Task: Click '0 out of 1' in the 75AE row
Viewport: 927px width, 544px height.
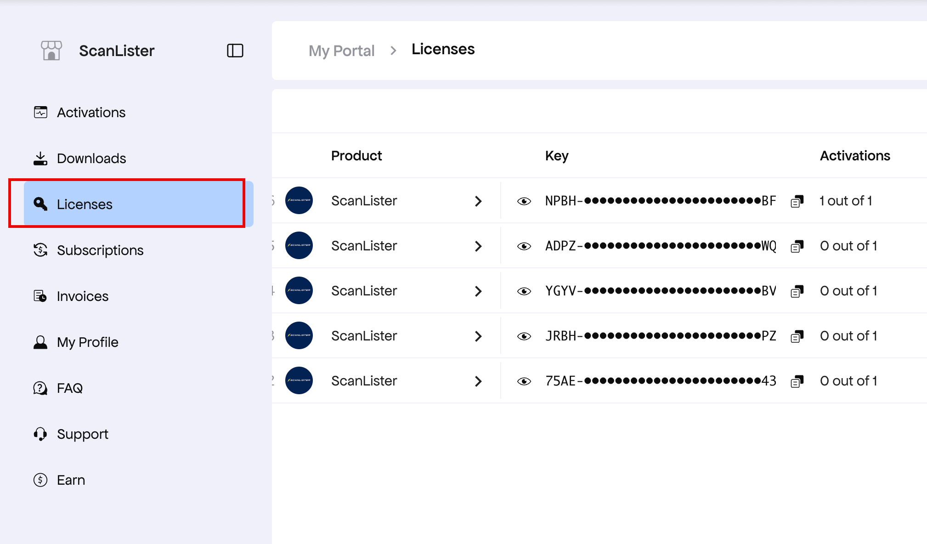Action: pos(848,381)
